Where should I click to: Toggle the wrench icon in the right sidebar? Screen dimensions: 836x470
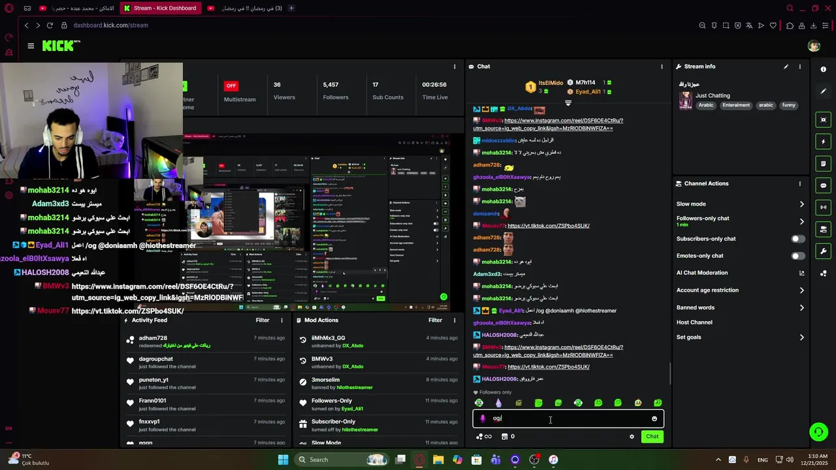coord(823,251)
